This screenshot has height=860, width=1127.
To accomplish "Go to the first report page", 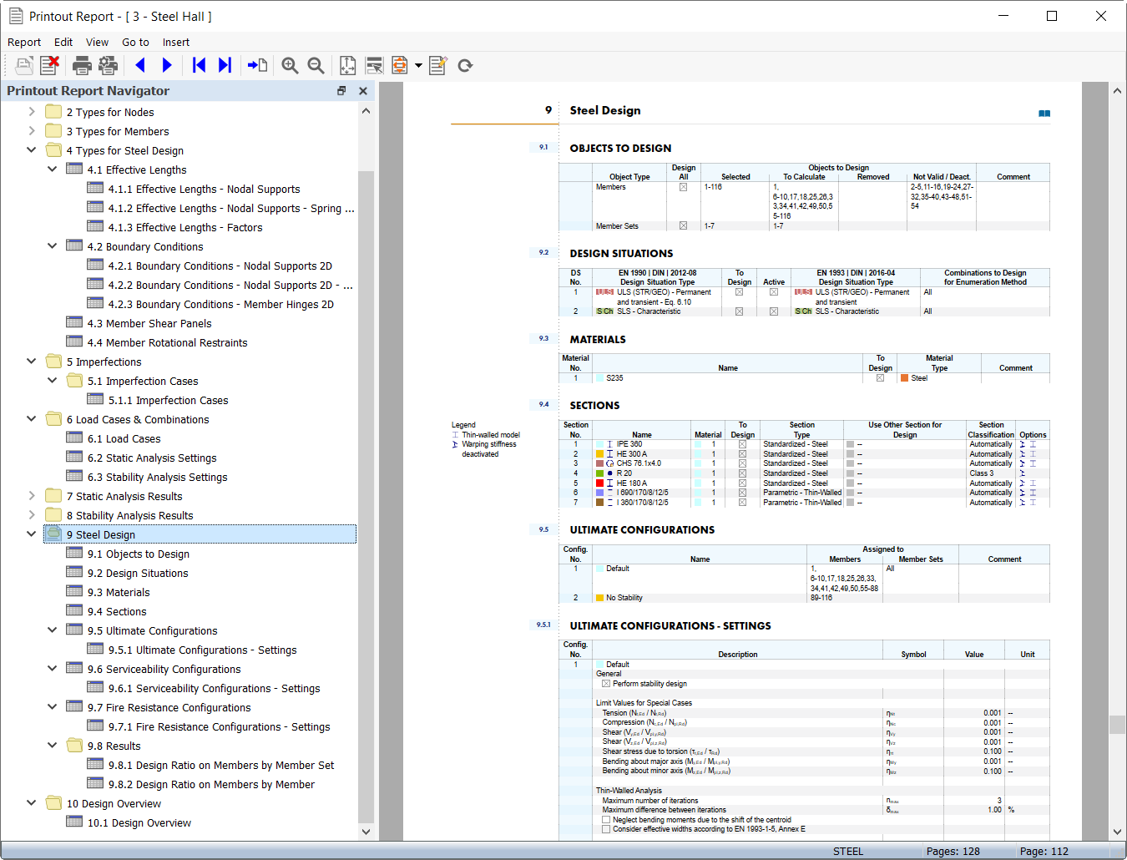I will [199, 65].
